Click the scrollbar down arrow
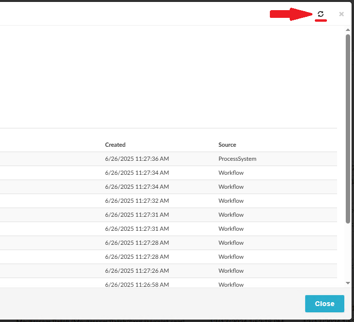 coord(348,283)
